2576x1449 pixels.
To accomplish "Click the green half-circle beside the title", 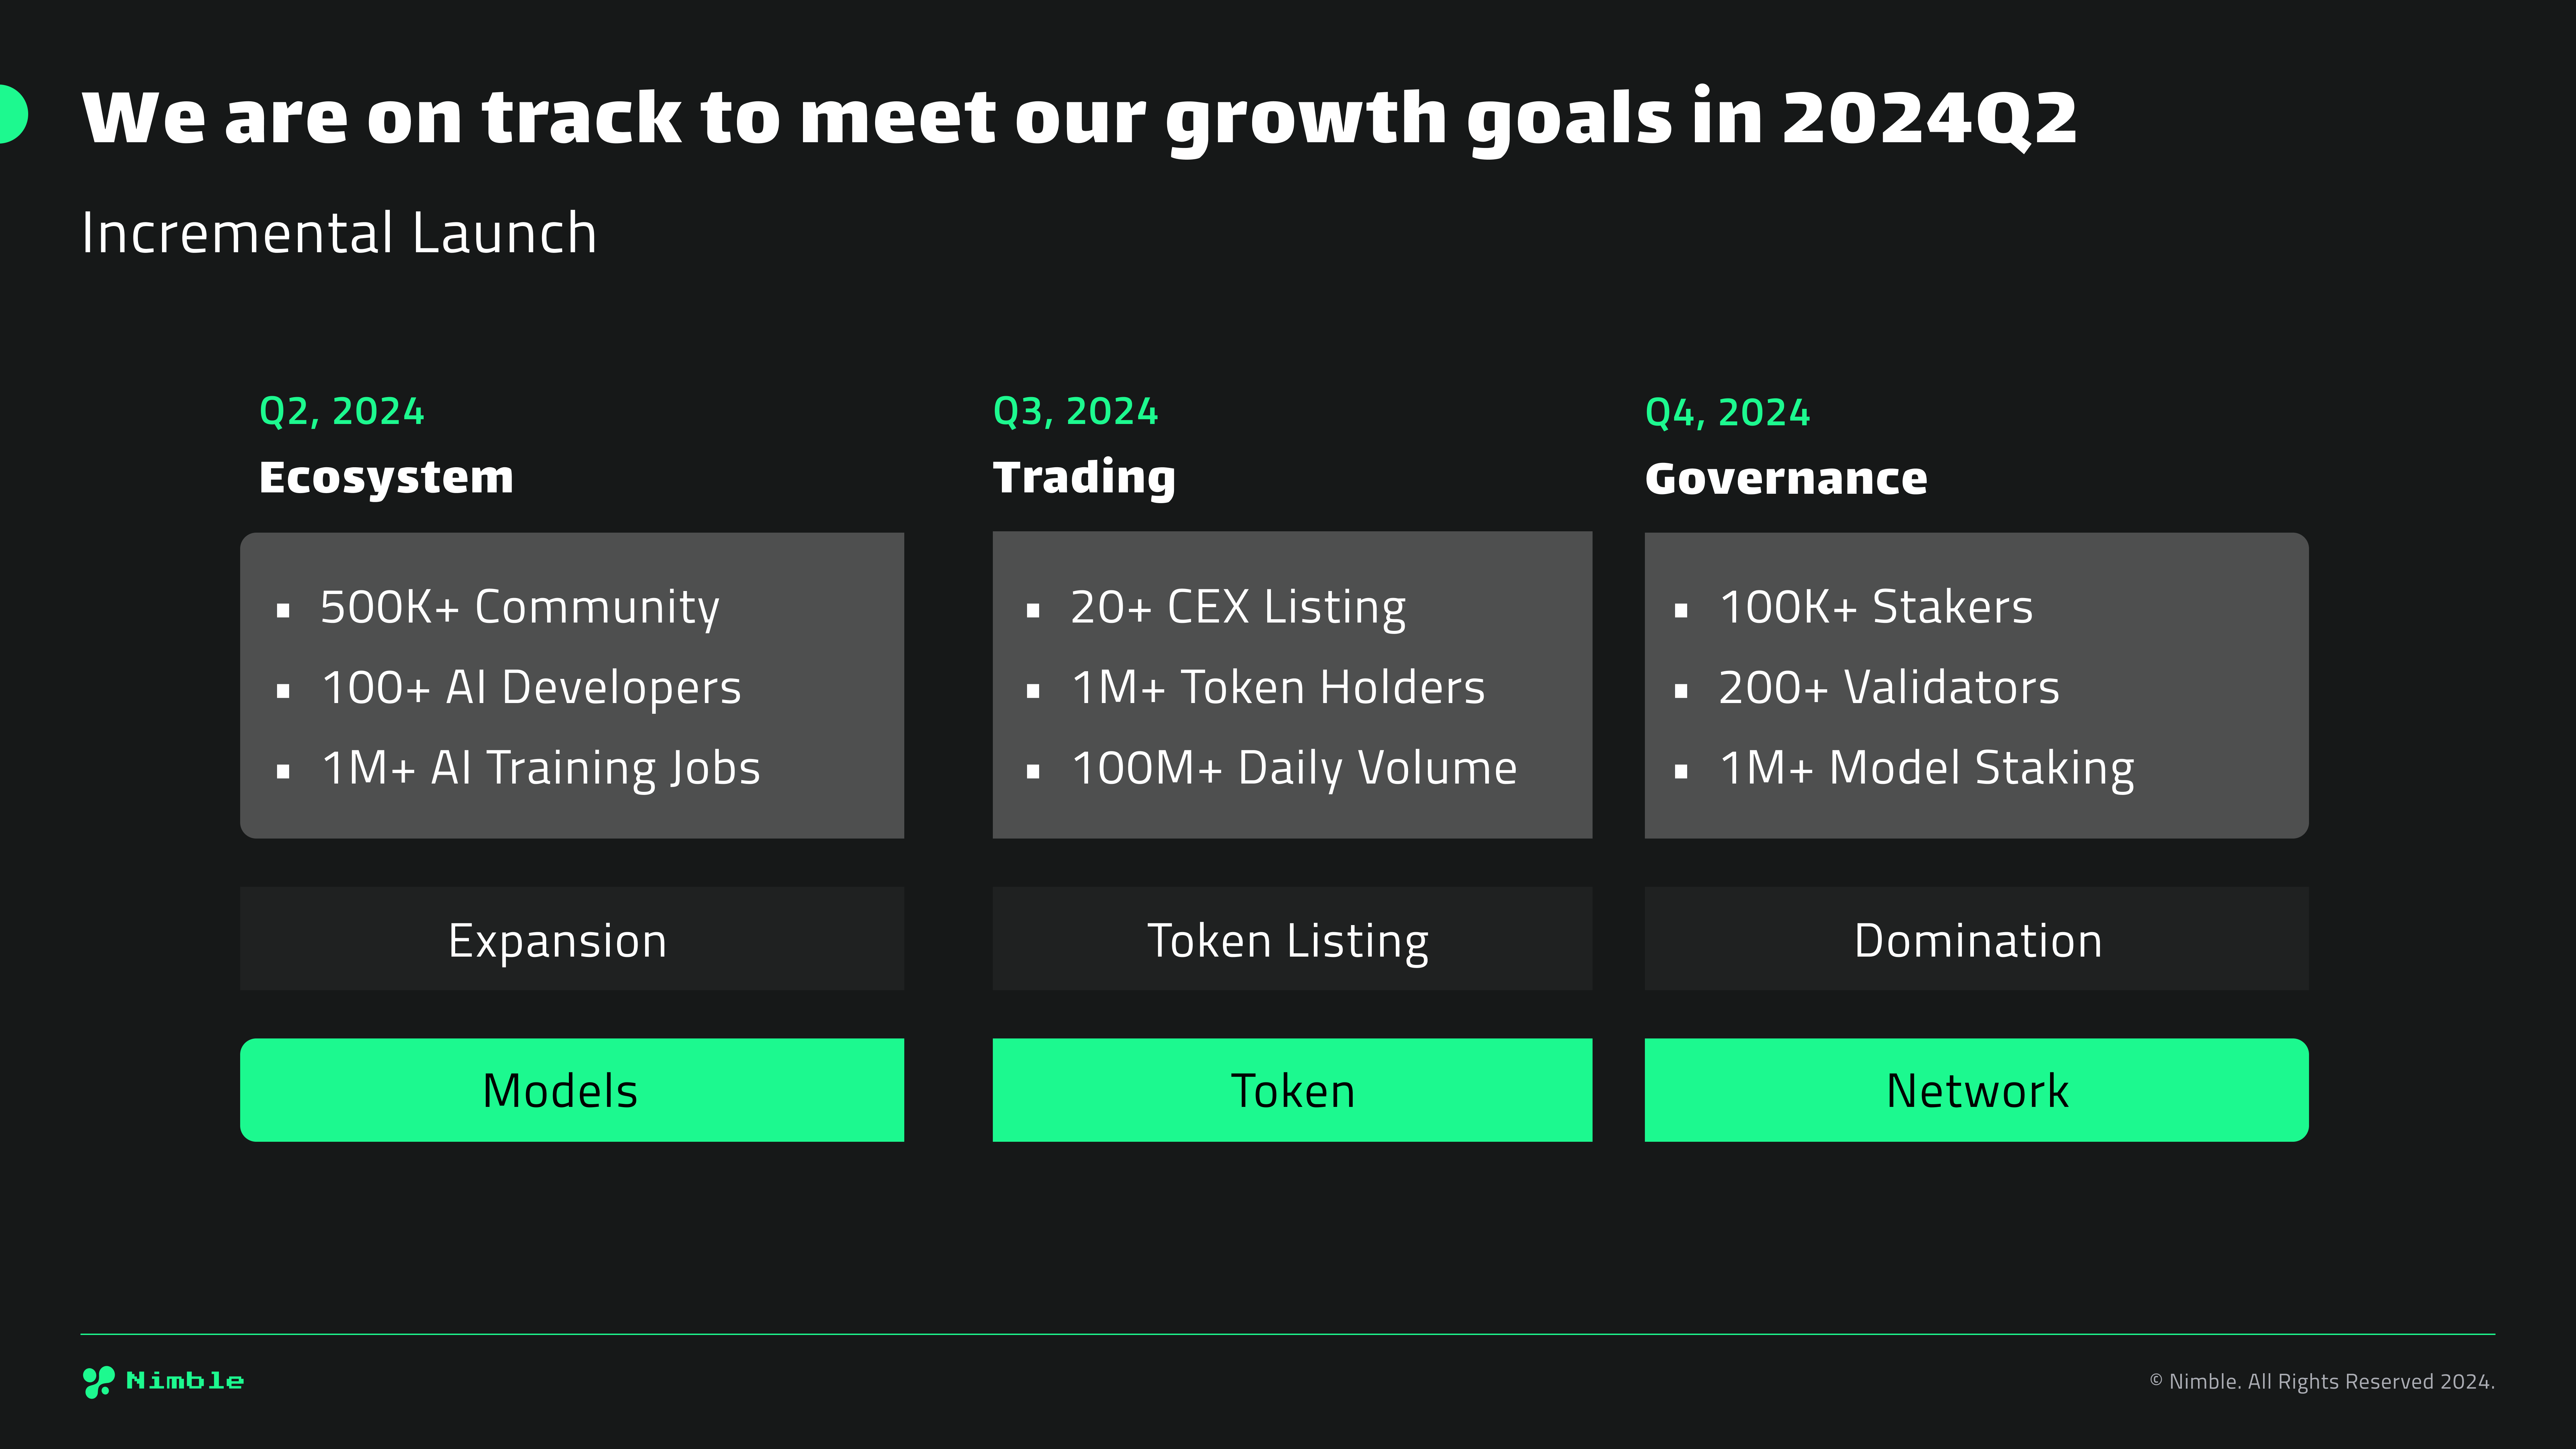I will [12, 114].
